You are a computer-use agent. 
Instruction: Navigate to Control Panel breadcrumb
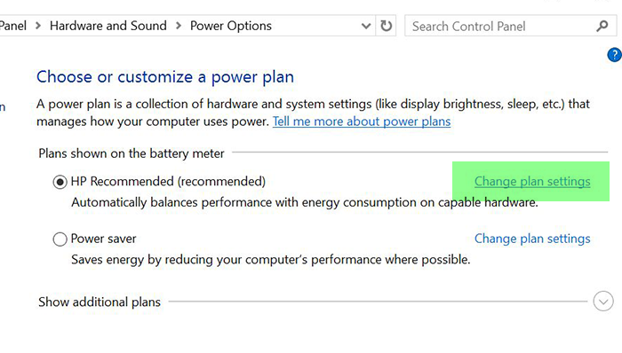pyautogui.click(x=13, y=26)
